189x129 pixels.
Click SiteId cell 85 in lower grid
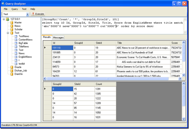click(84, 108)
